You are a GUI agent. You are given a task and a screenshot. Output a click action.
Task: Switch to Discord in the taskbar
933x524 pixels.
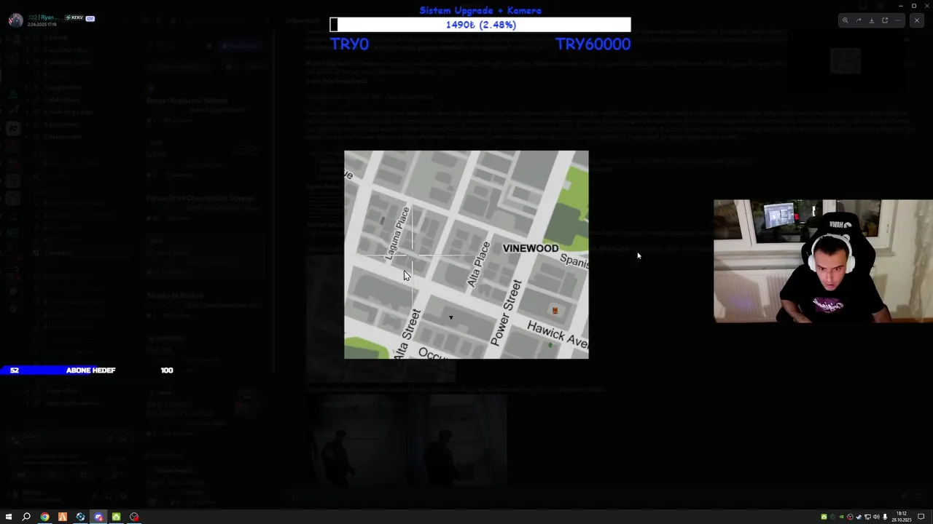tap(98, 517)
